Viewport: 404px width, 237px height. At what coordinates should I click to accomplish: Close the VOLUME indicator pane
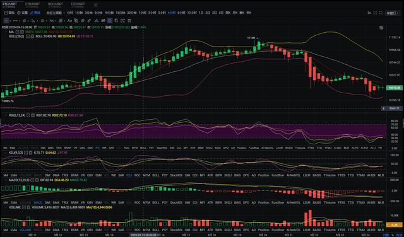(28, 207)
